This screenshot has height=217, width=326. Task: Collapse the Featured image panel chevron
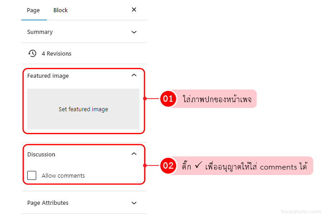[x=134, y=75]
